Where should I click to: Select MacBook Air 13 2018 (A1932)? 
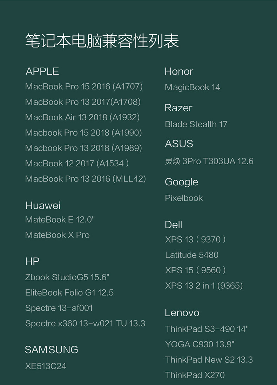82,117
